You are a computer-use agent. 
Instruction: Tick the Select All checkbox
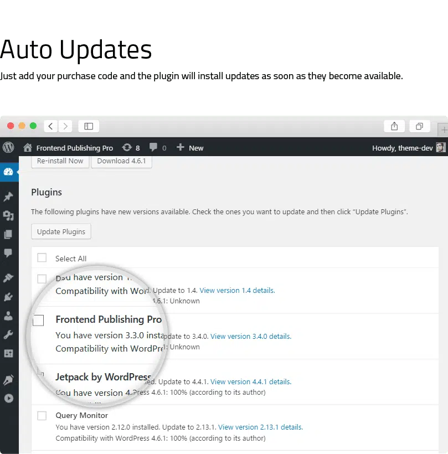(x=42, y=257)
